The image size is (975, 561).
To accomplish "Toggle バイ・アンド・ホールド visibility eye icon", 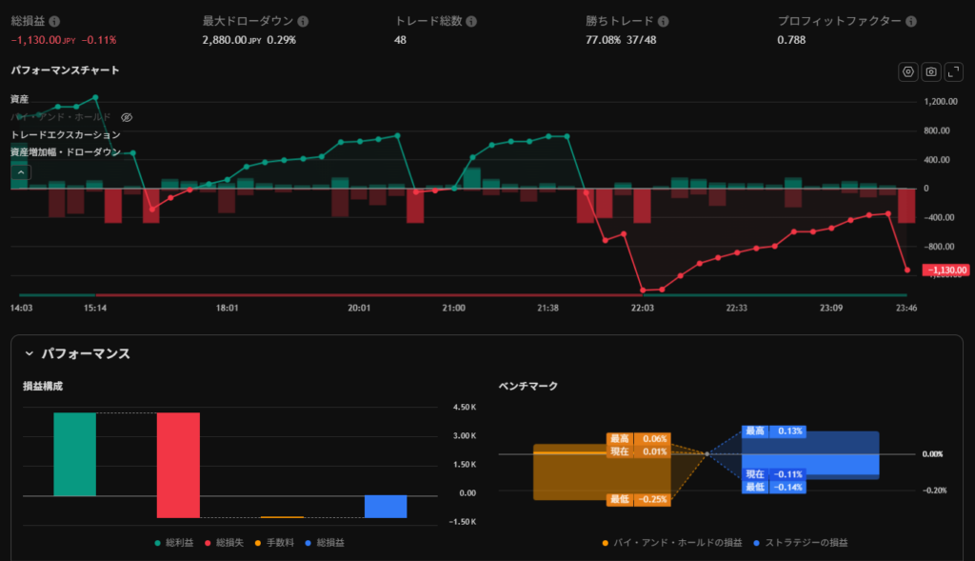I will point(127,117).
